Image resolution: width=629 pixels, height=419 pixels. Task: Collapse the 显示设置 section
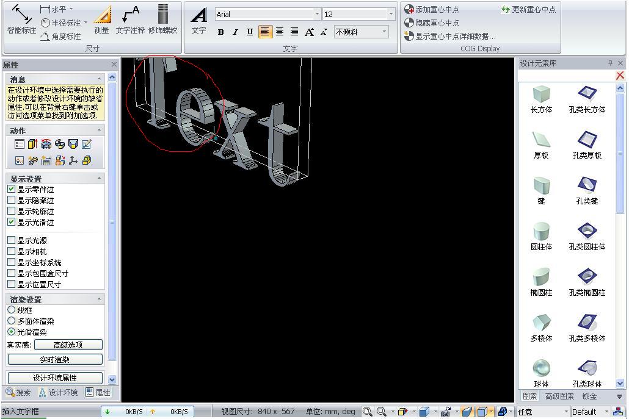(x=99, y=178)
